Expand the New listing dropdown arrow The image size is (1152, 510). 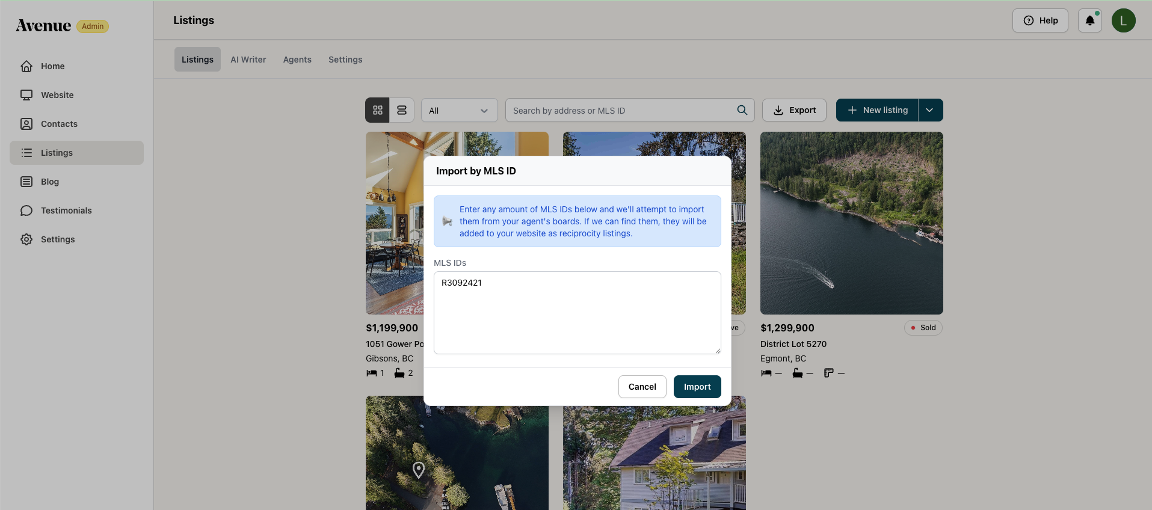pyautogui.click(x=930, y=110)
